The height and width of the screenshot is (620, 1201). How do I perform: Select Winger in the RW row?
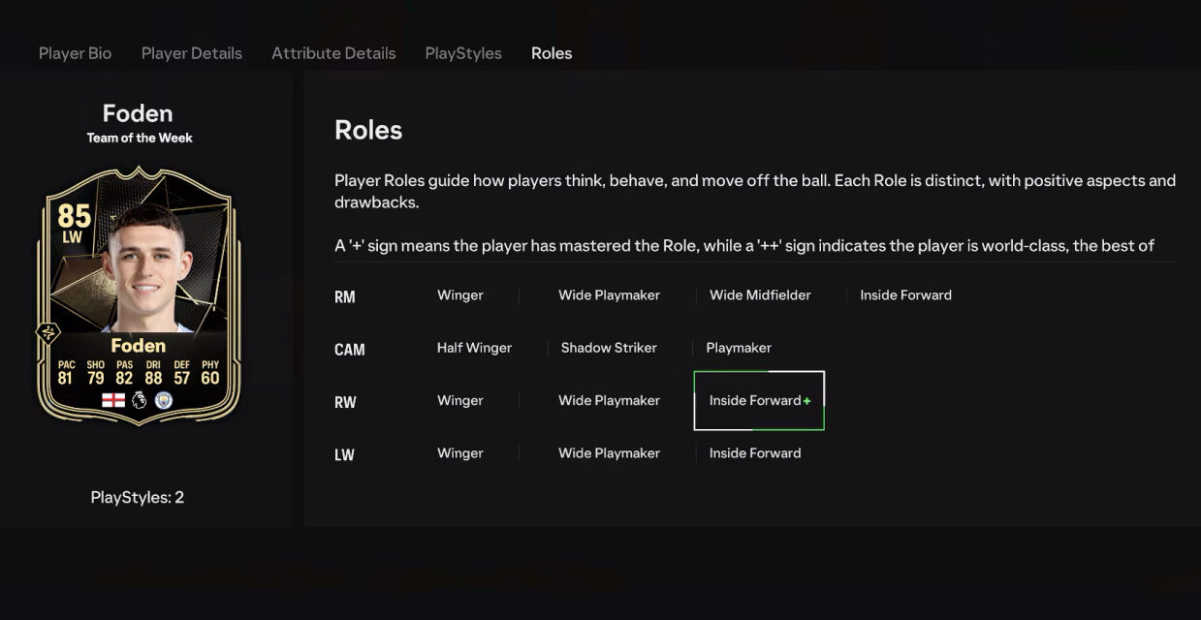[460, 400]
